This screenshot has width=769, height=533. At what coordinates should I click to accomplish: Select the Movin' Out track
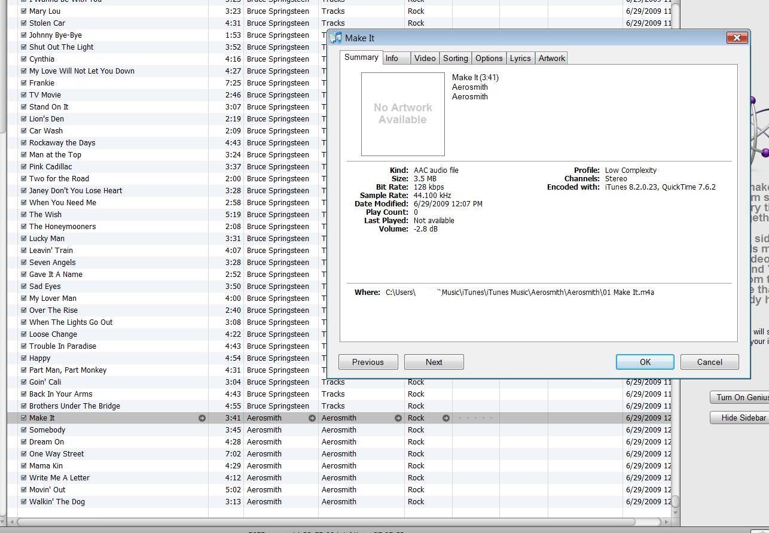(x=47, y=490)
